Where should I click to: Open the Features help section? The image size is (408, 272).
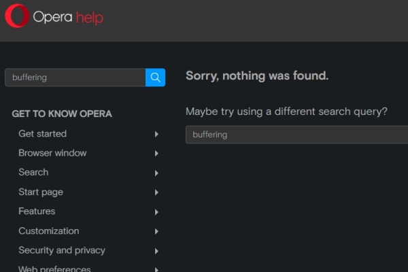37,211
